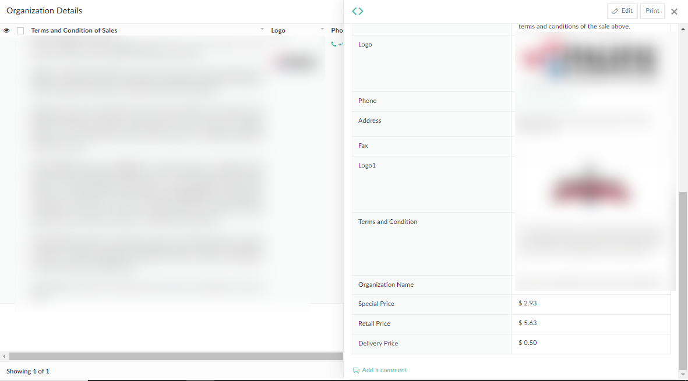Click the teal phone icon to call
This screenshot has height=381, width=688.
(333, 43)
